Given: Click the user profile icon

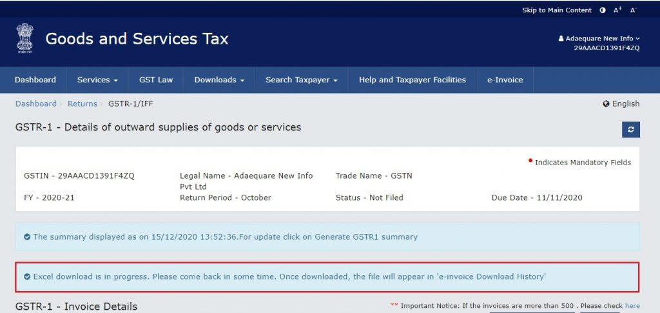Looking at the screenshot, I should click(561, 39).
